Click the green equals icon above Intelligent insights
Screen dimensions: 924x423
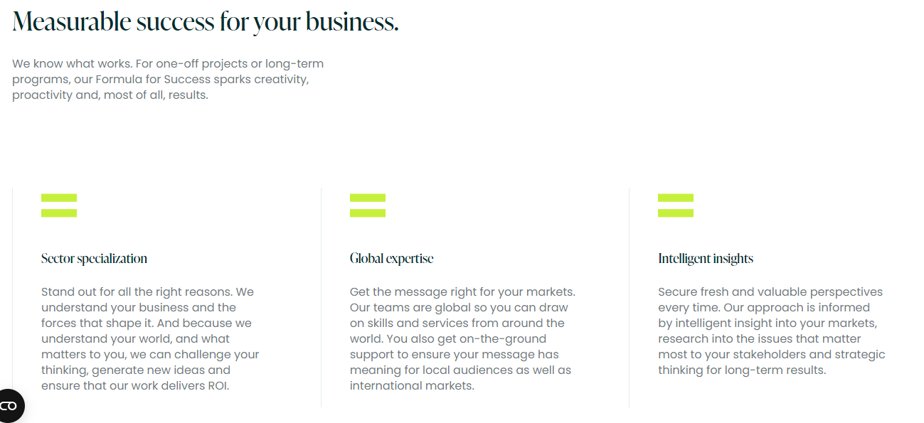(x=676, y=205)
